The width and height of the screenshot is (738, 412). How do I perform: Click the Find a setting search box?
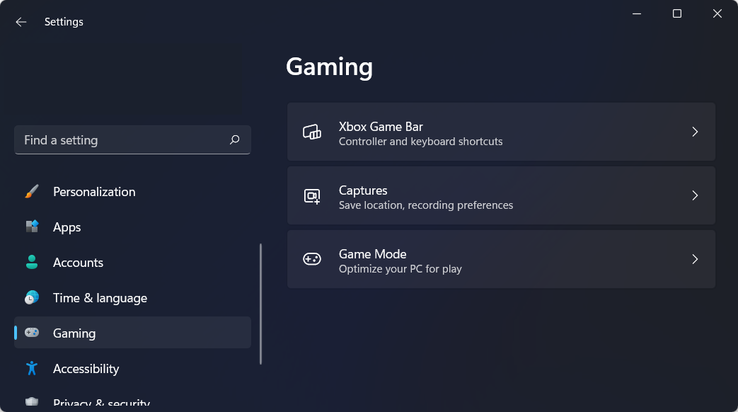(120, 140)
